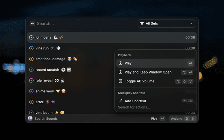
Task: Click the play icon beside error sound
Action: [31, 102]
